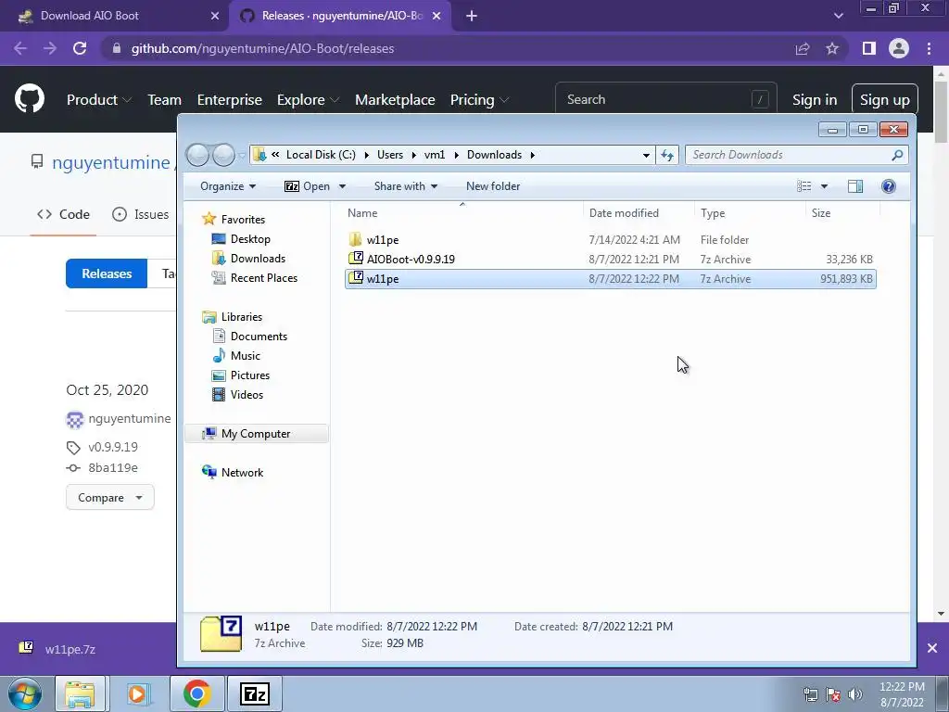Close the Releases GitHub tab
The height and width of the screenshot is (712, 949).
click(x=437, y=17)
